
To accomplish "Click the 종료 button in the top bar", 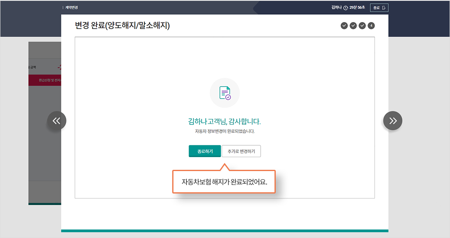I will (379, 7).
